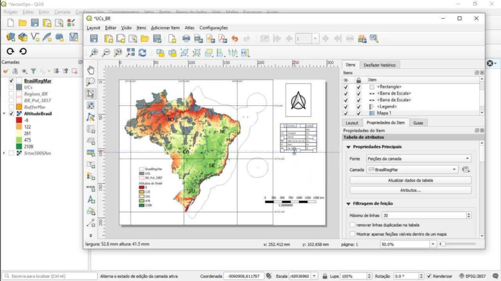Click the Print layout icon

coord(186,39)
